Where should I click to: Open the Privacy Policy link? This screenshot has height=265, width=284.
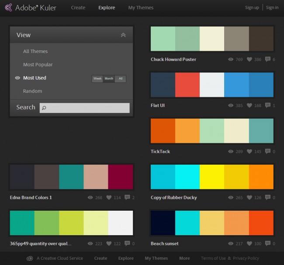tap(246, 258)
